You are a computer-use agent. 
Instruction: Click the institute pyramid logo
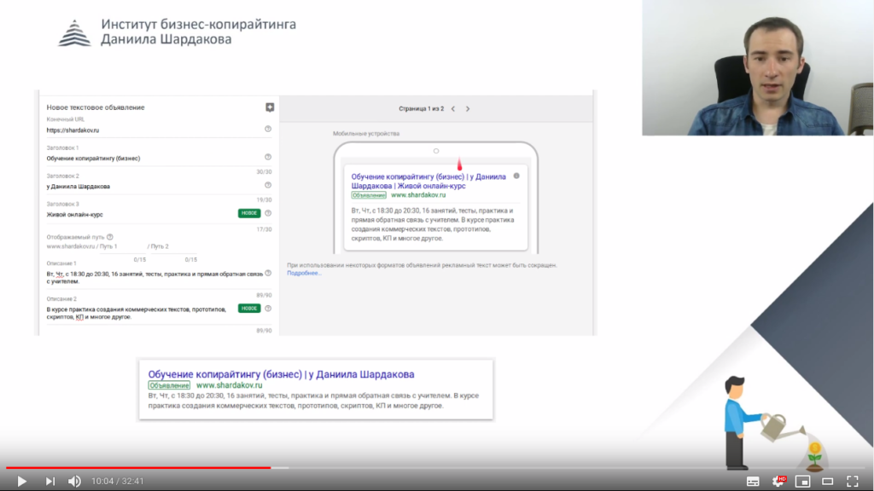[75, 33]
